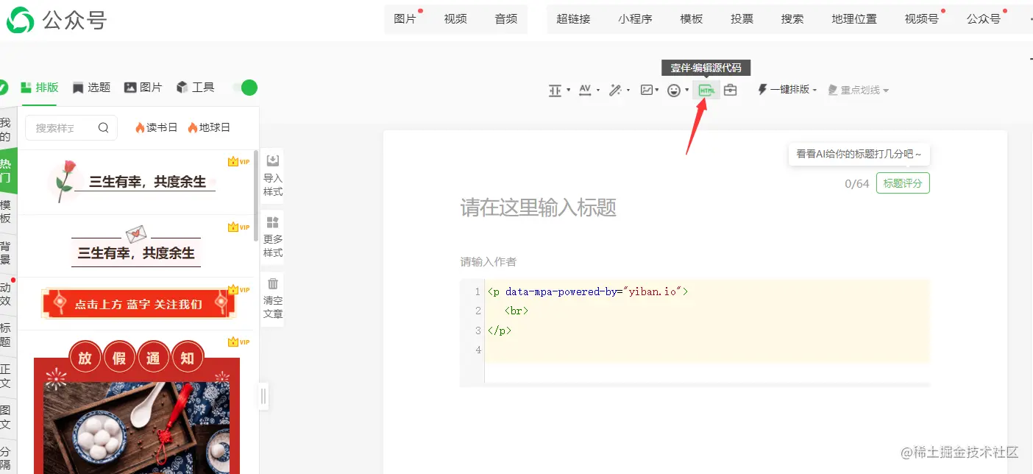Image resolution: width=1033 pixels, height=474 pixels.
Task: Select 正文 side category
Action: (x=6, y=377)
